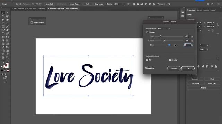Image resolution: width=222 pixels, height=124 pixels.
Task: Uncheck the Stroke adjust option
Action: click(x=170, y=60)
